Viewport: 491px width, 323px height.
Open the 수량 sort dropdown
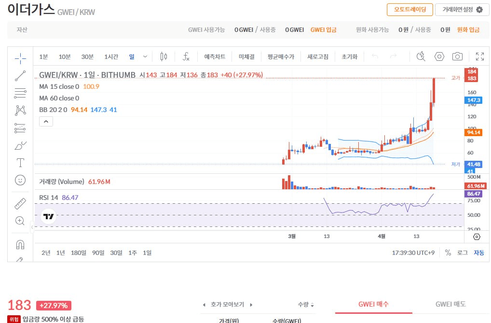pos(306,305)
